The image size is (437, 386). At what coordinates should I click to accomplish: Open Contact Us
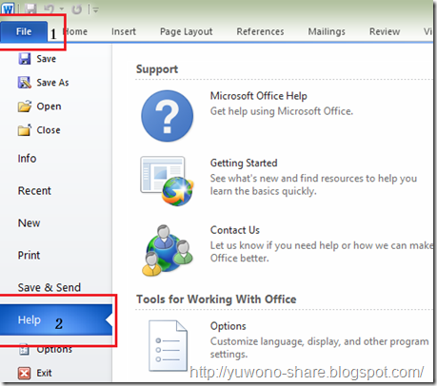pyautogui.click(x=235, y=230)
